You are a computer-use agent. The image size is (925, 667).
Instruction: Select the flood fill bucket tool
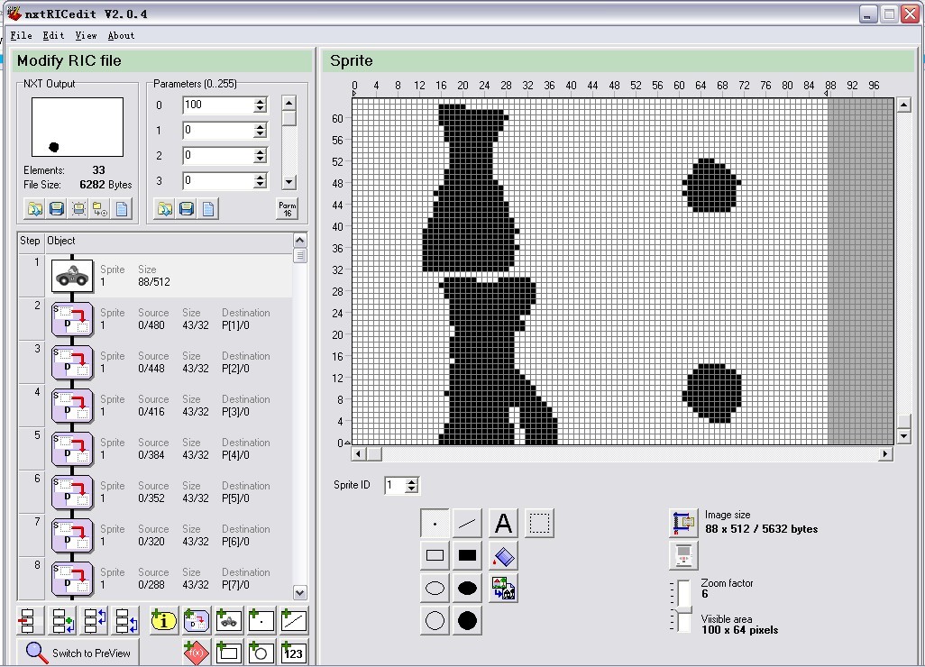503,555
